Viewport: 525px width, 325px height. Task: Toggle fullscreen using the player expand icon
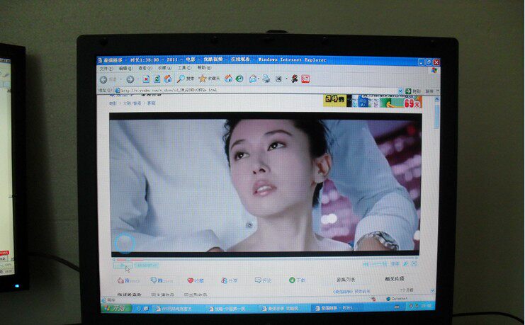[414, 264]
